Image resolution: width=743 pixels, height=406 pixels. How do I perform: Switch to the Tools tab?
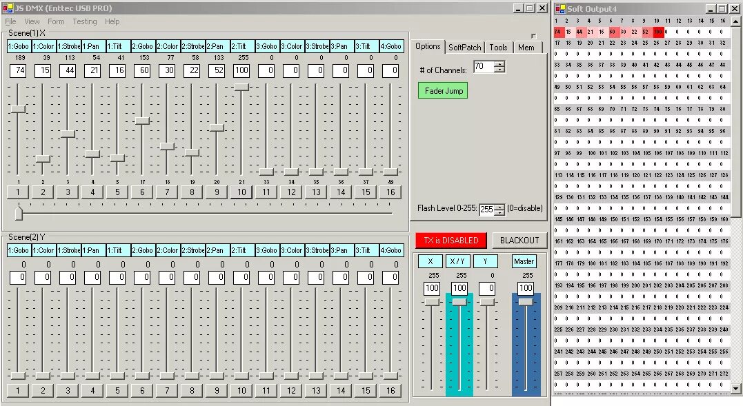tap(498, 48)
